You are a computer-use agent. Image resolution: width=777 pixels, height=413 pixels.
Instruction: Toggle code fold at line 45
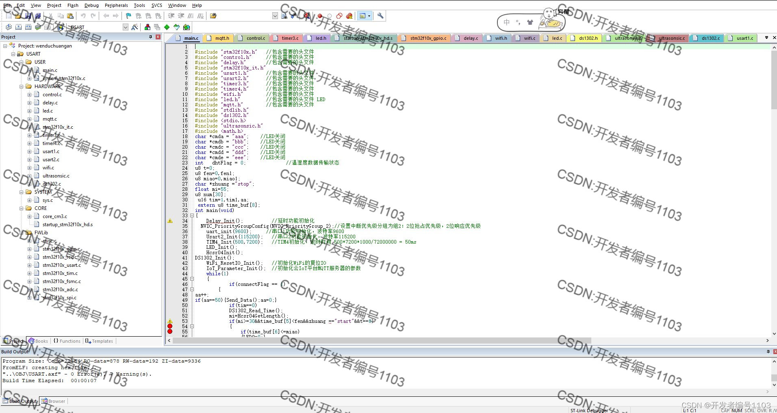(x=192, y=279)
